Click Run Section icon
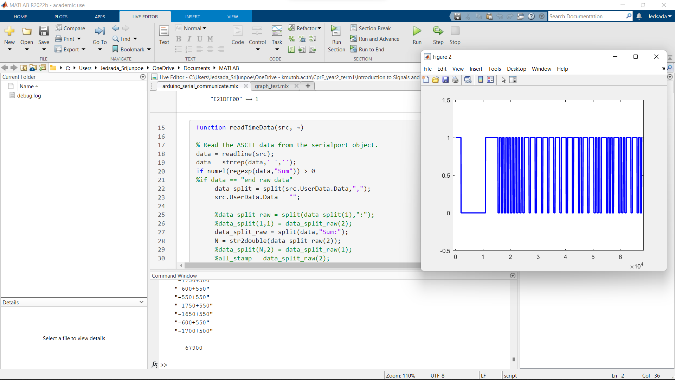Screen dimensions: 675x380 [336, 31]
